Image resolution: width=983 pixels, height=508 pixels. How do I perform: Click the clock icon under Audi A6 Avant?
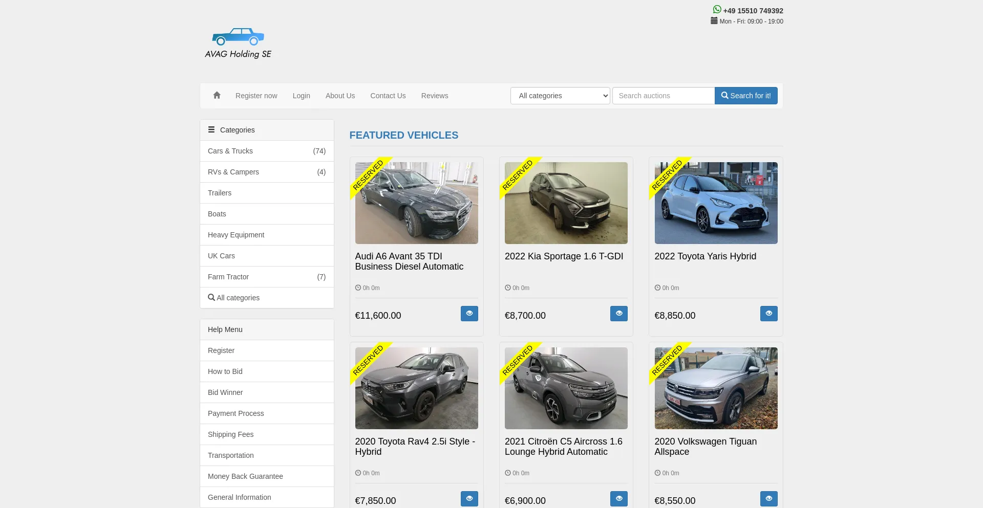(x=358, y=288)
